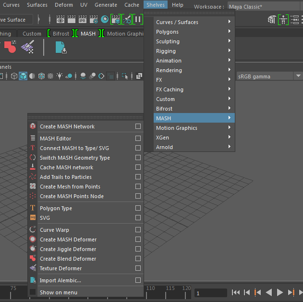This screenshot has width=303, height=302.
Task: Click the current frame input field
Action: pos(211,293)
